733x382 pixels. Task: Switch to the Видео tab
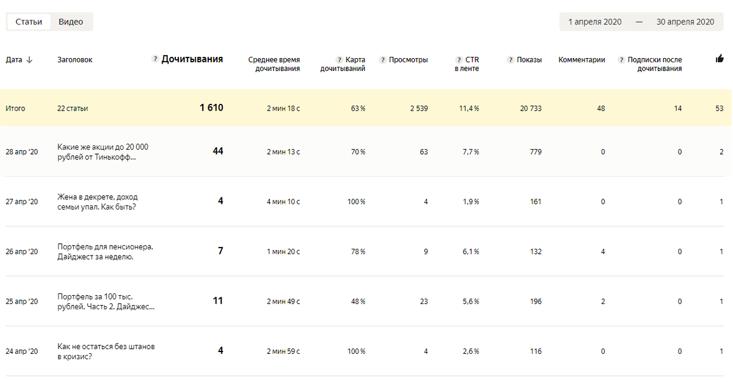71,21
